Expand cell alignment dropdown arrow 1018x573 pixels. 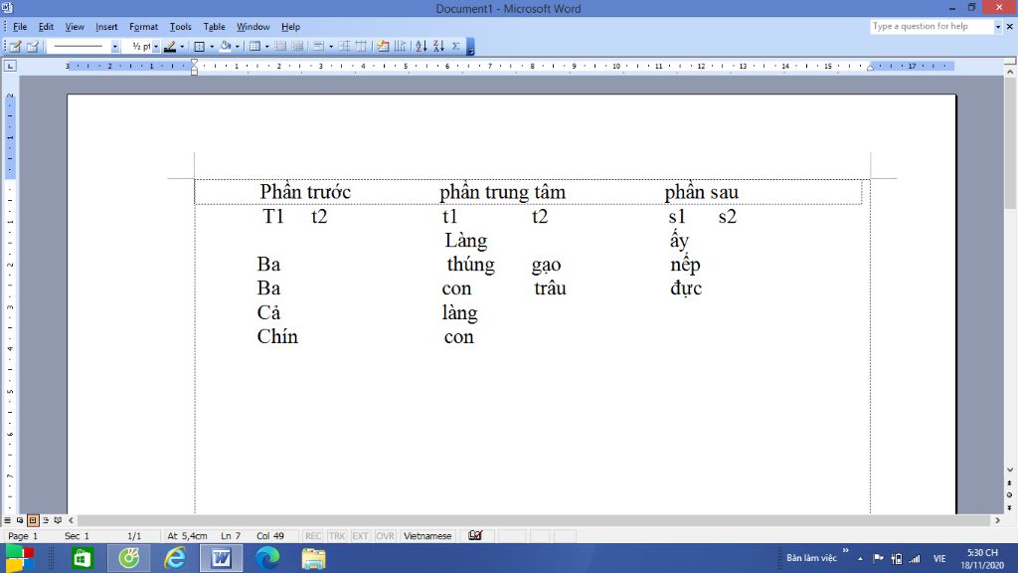(330, 46)
